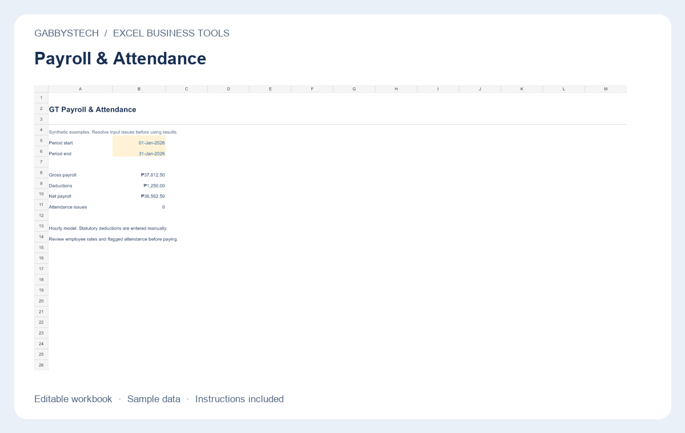This screenshot has width=685, height=433.
Task: Click the 'Hourly model' note in row 13
Action: click(x=108, y=228)
